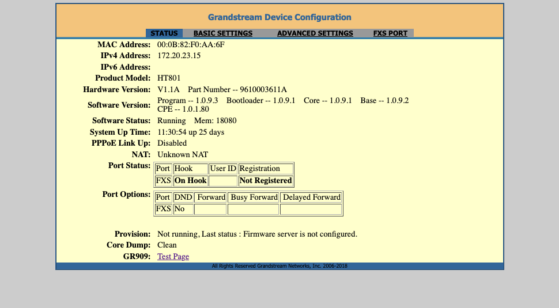Open the STATUS tab
559x308 pixels.
[164, 33]
